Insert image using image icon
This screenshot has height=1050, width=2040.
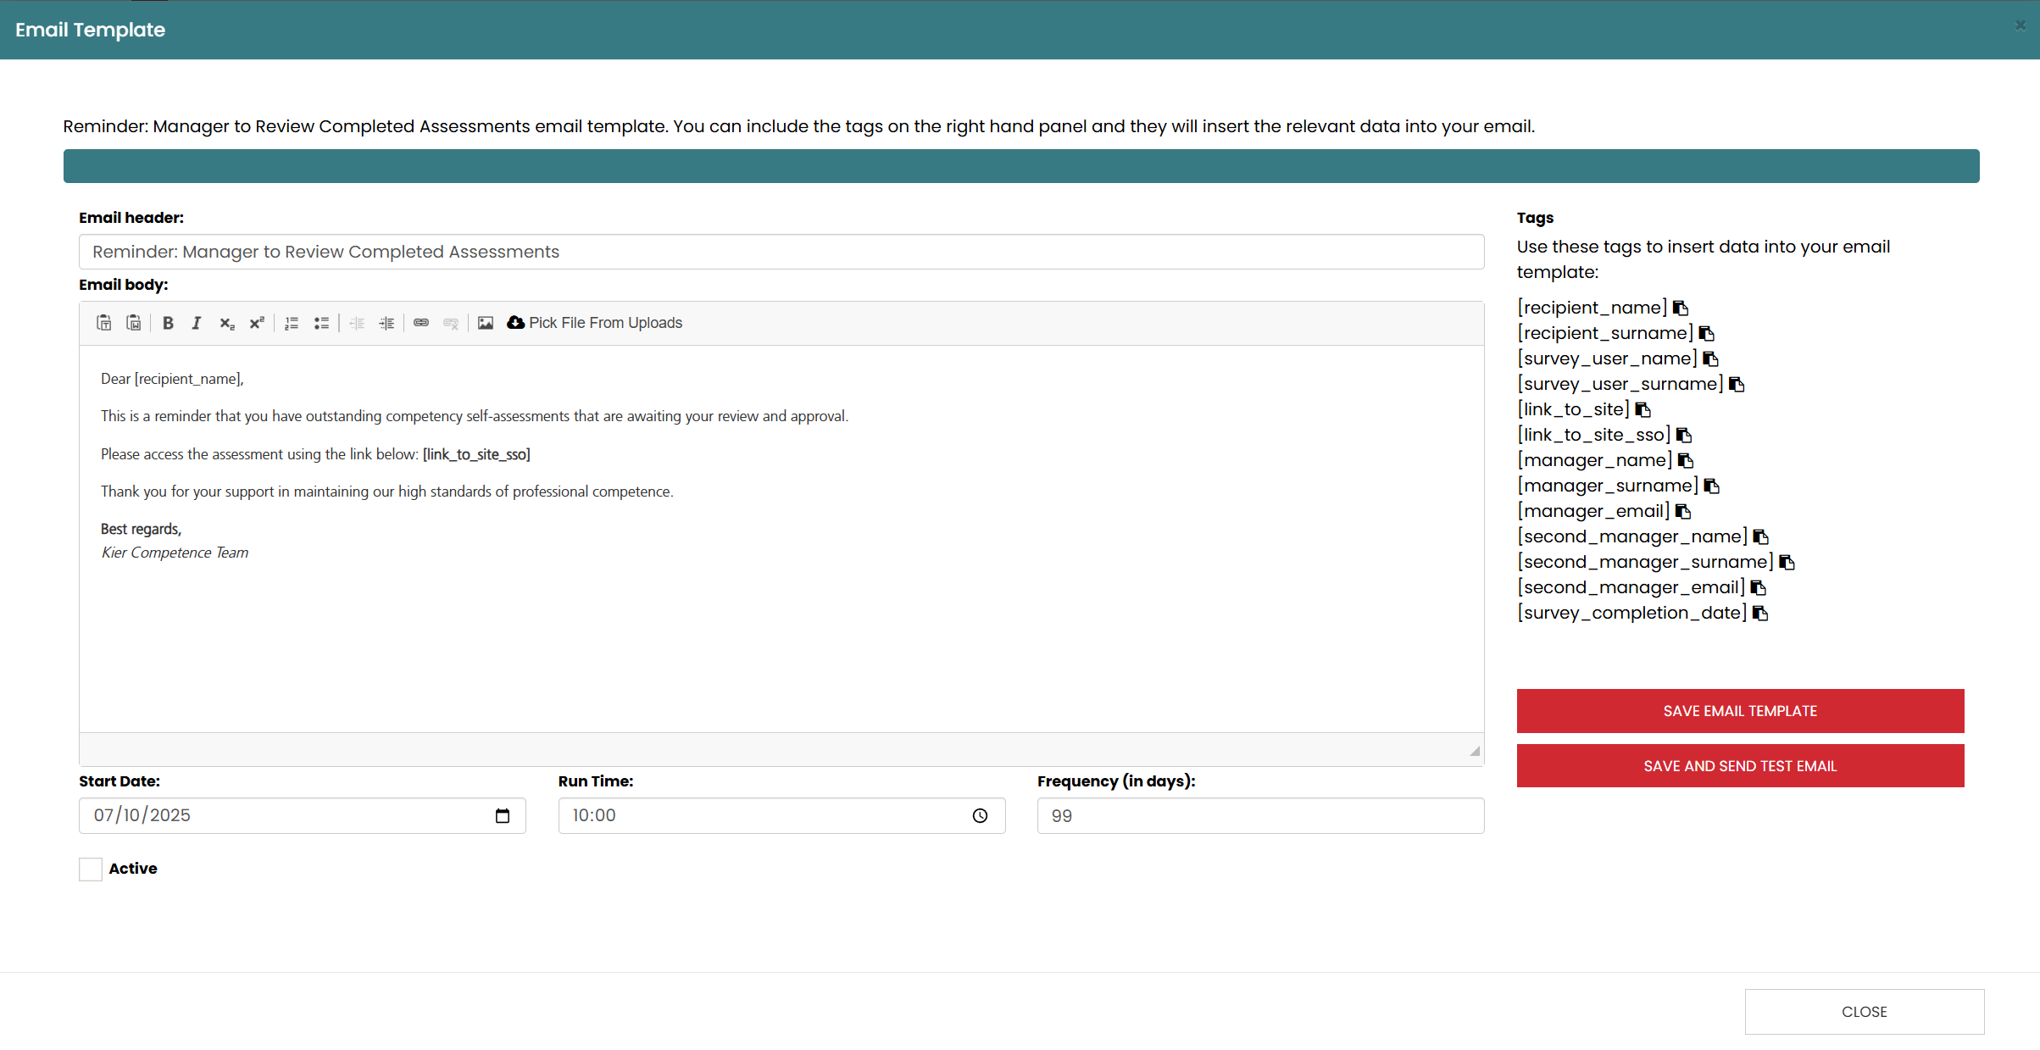[486, 323]
